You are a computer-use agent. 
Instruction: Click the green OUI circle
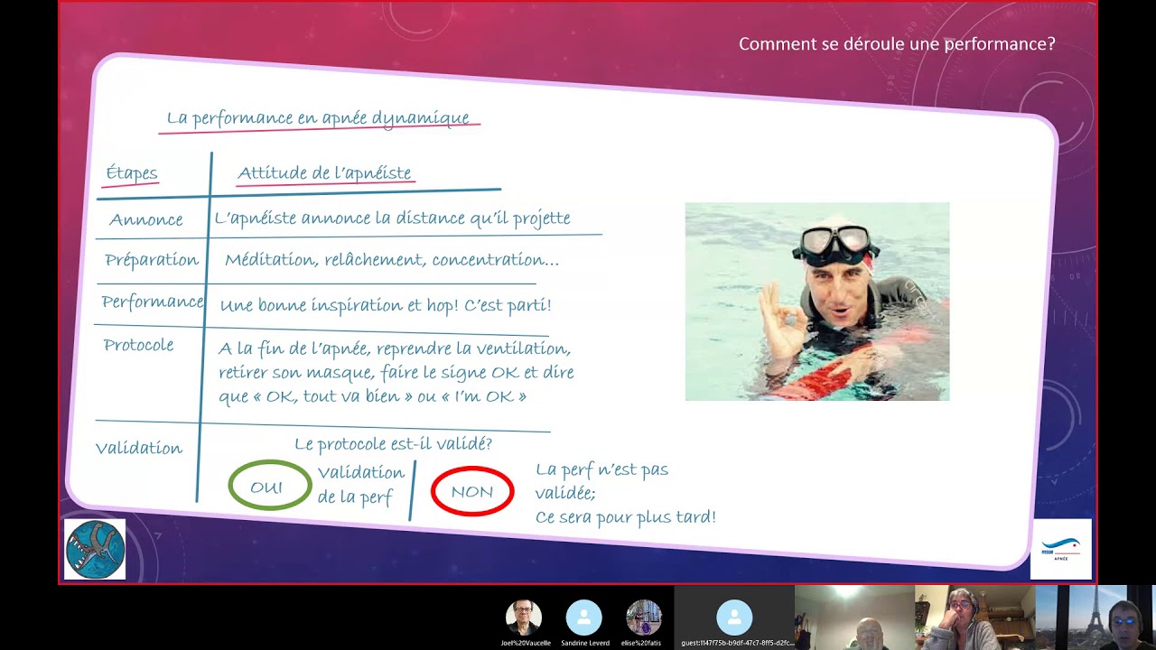point(270,486)
